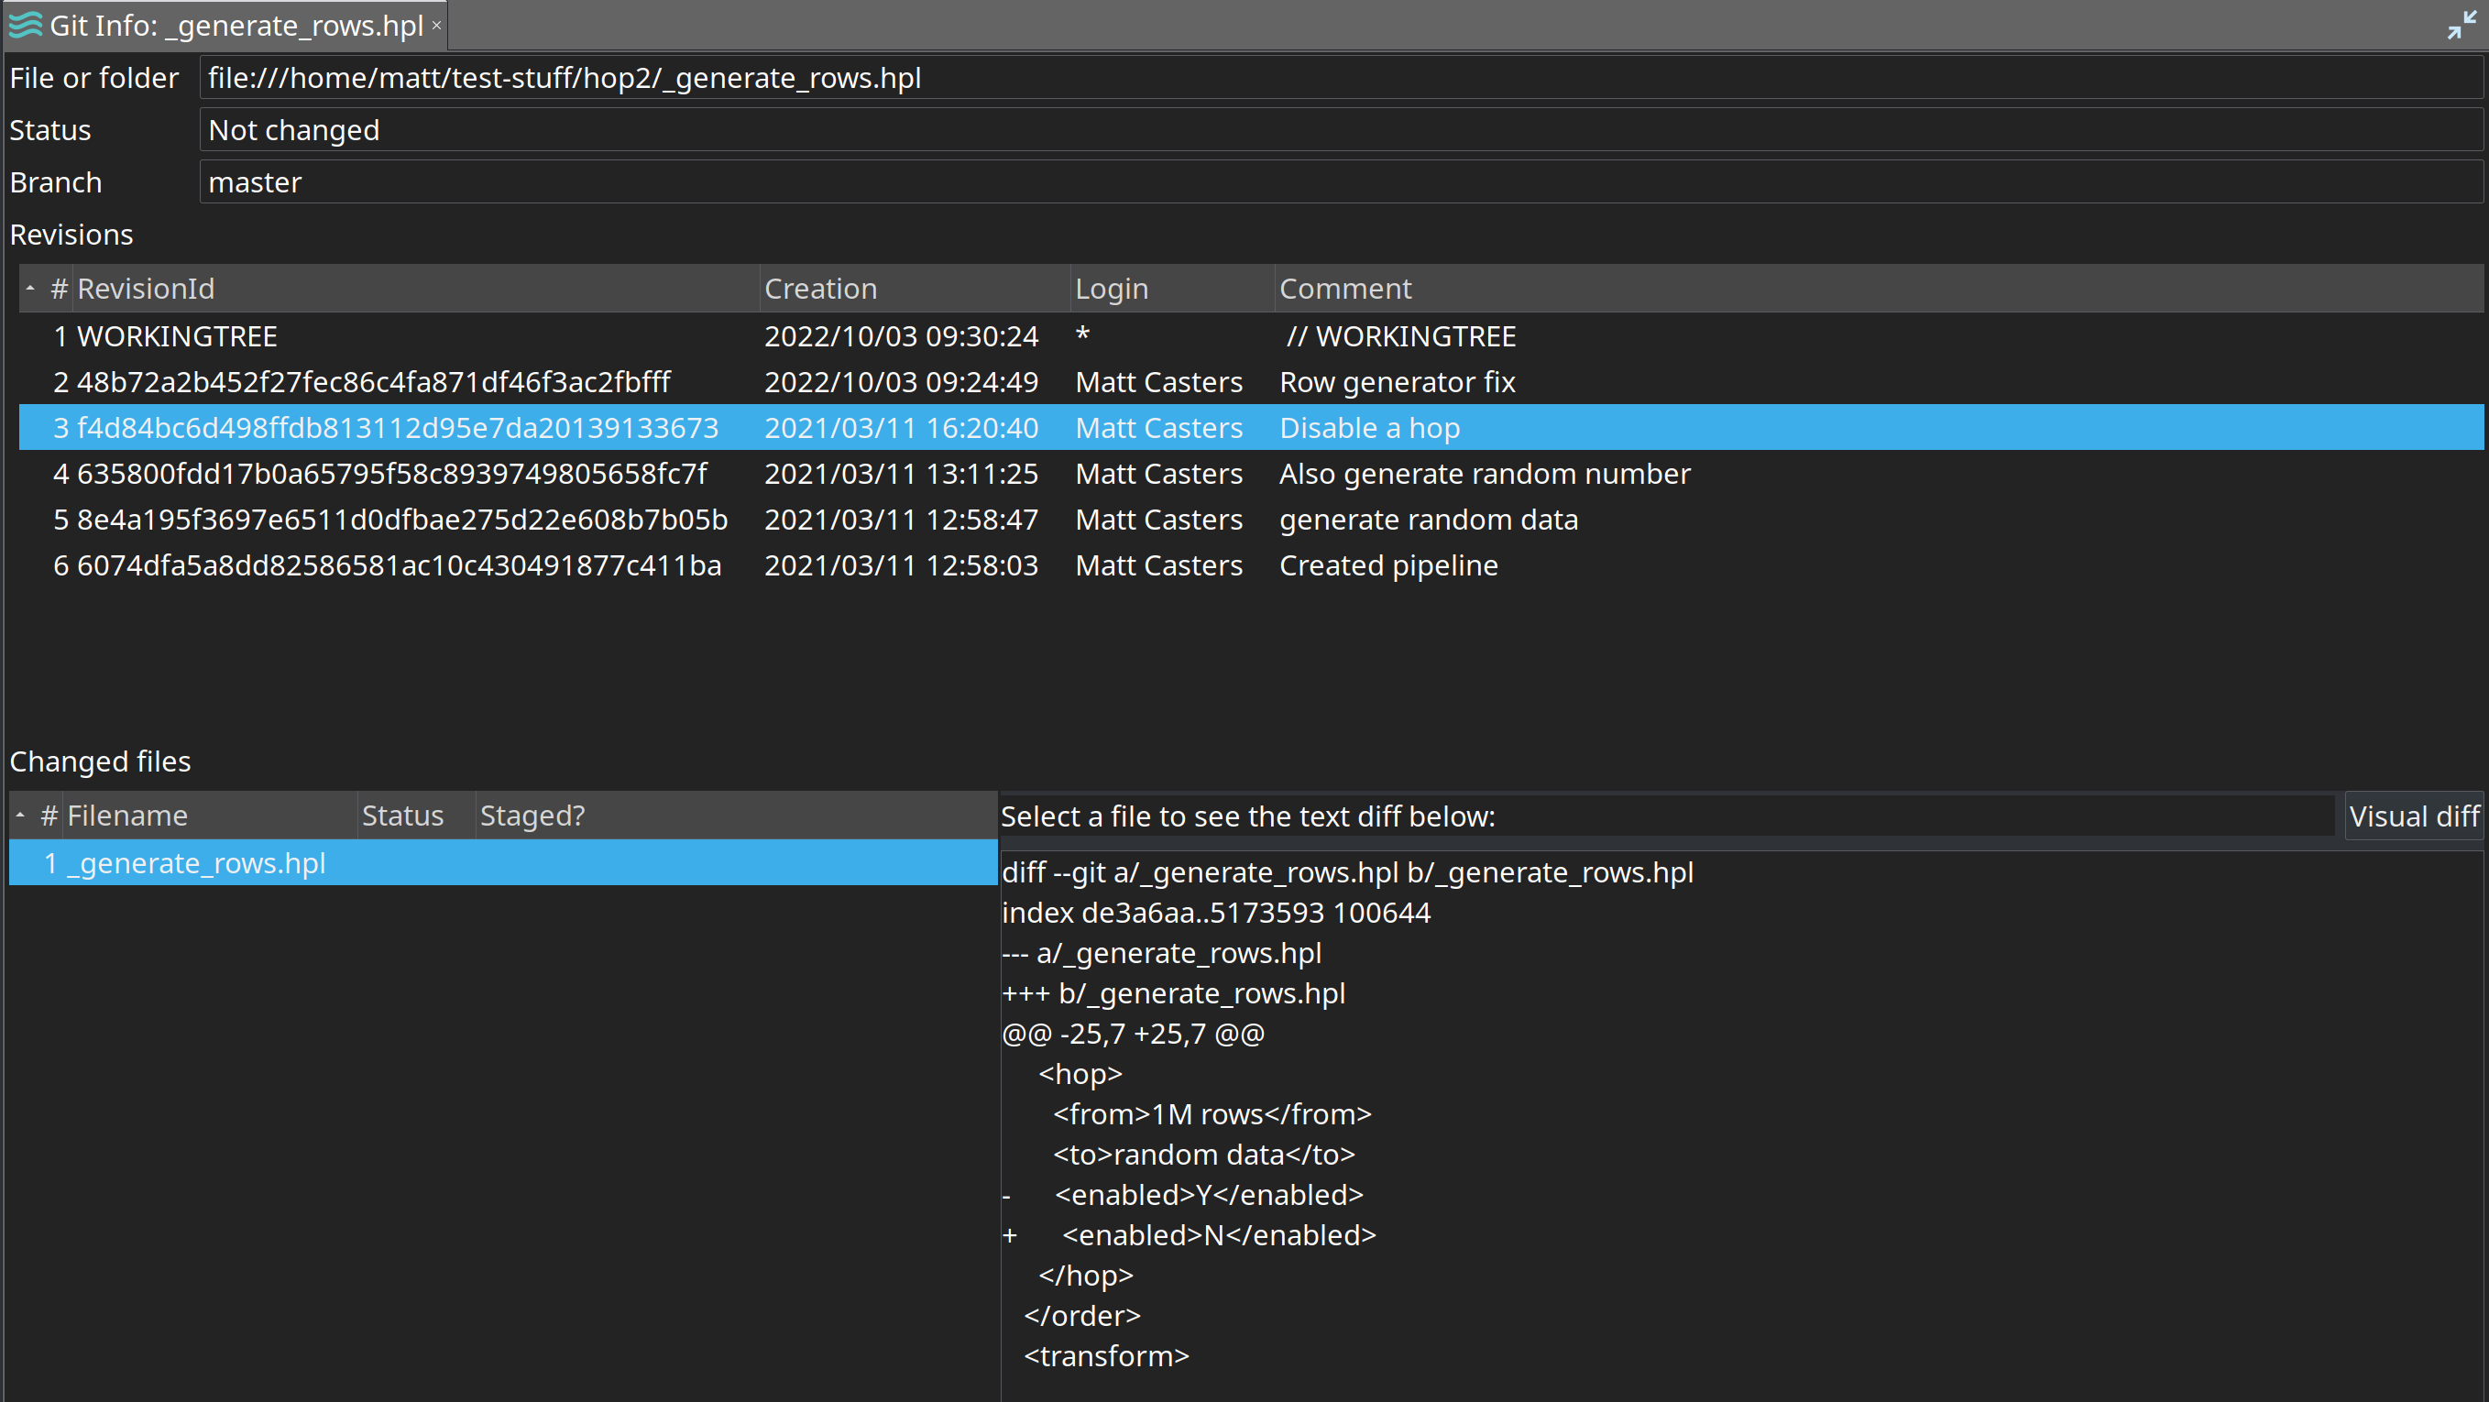The width and height of the screenshot is (2489, 1402).
Task: Select _generate_rows.hpl in Changed files
Action: coord(197,863)
